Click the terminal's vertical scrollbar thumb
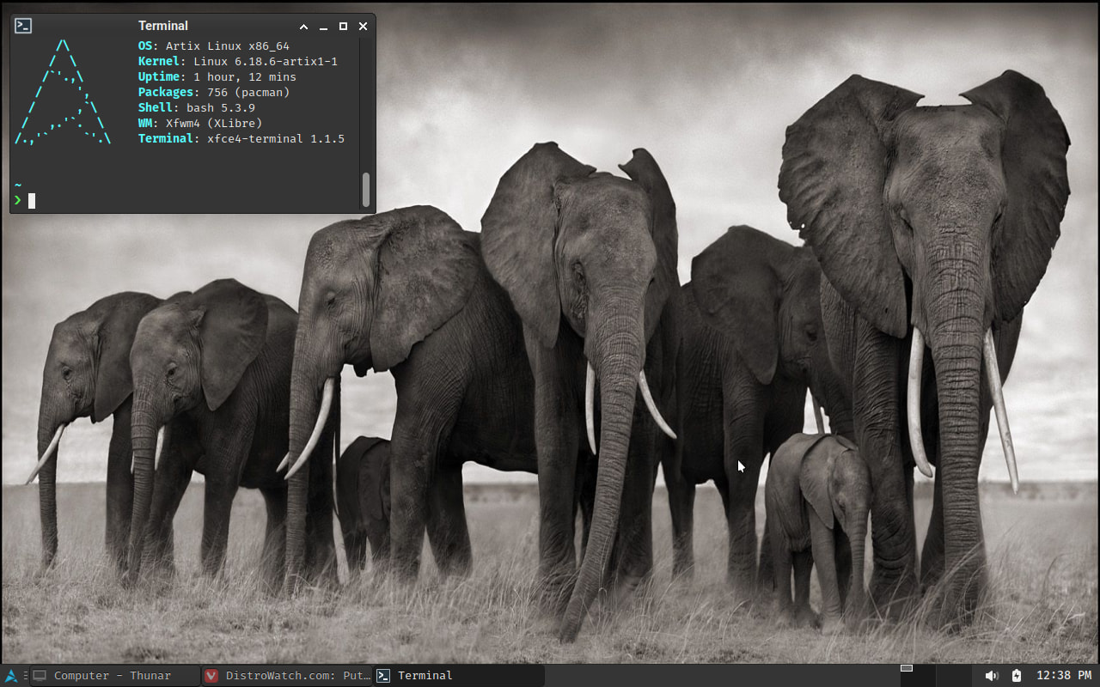This screenshot has height=687, width=1100. click(x=365, y=190)
